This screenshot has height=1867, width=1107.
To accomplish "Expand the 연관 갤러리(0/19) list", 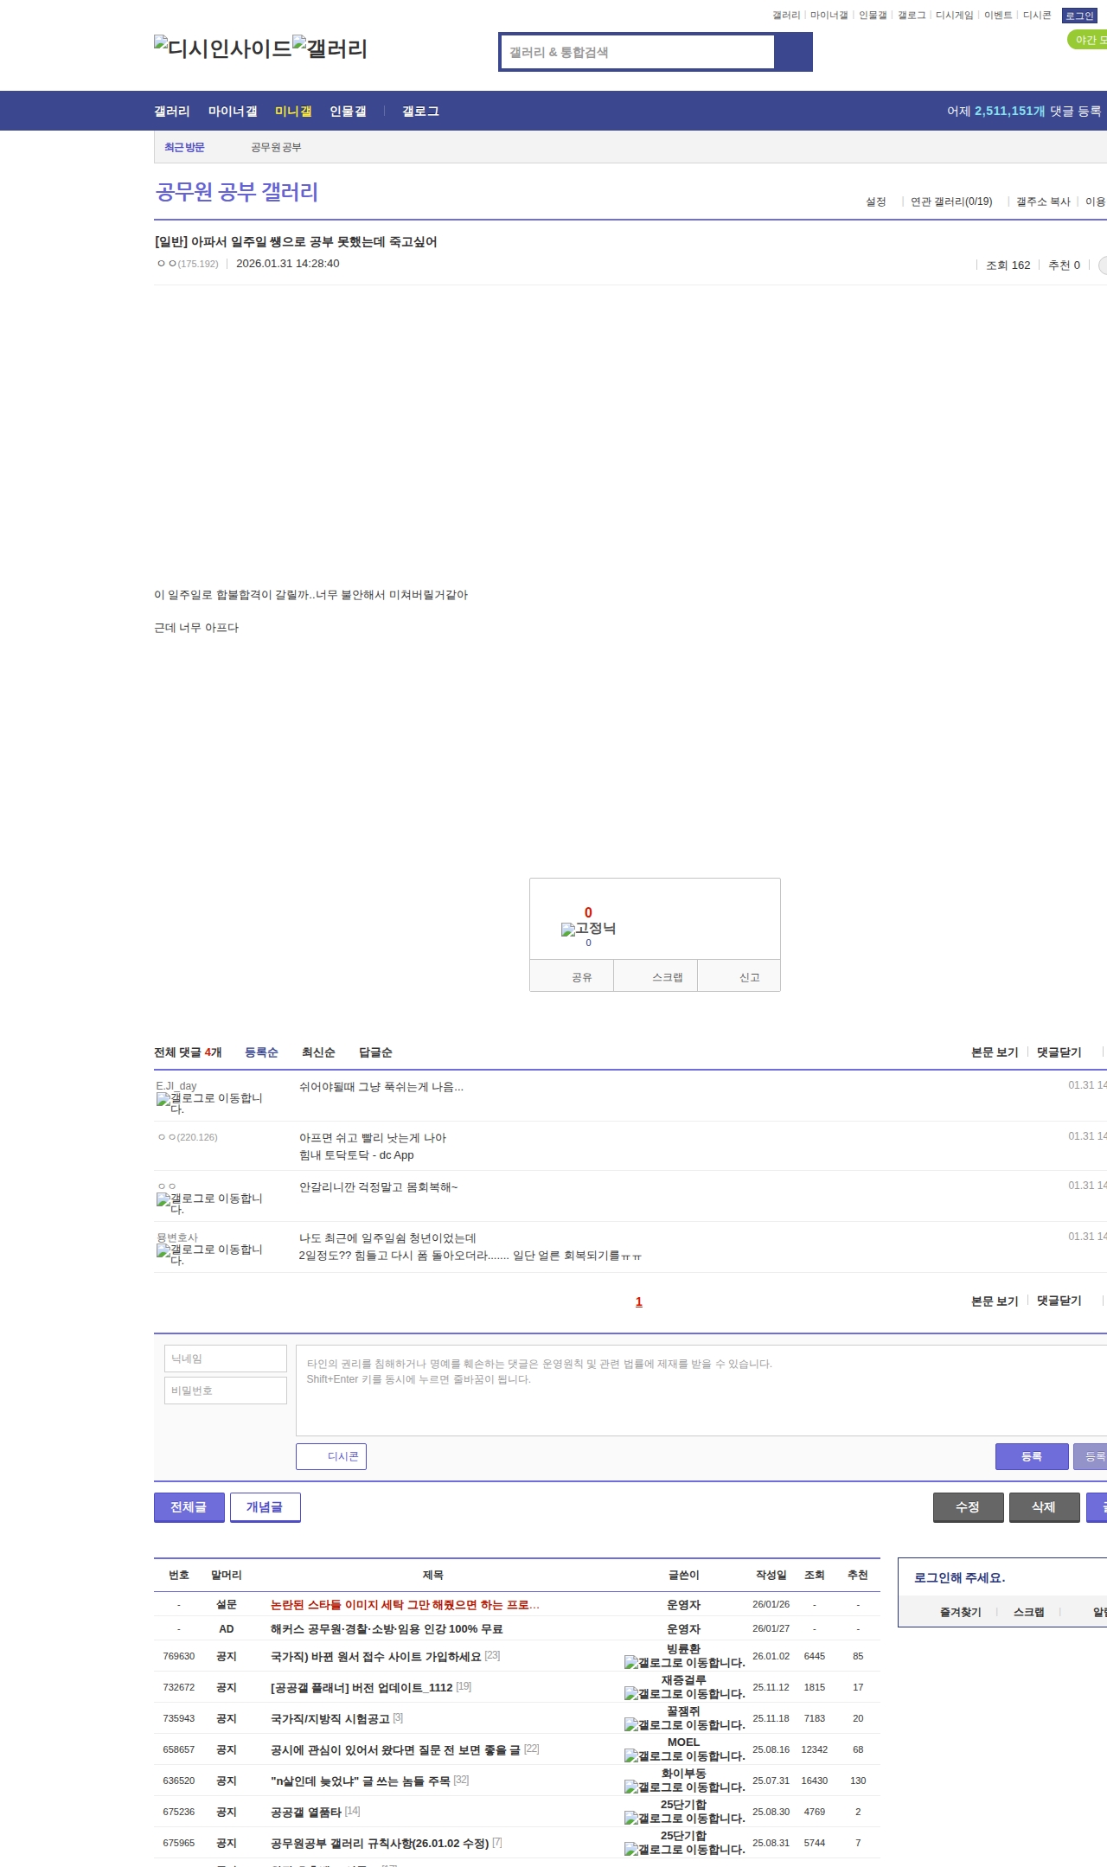I will click(950, 201).
